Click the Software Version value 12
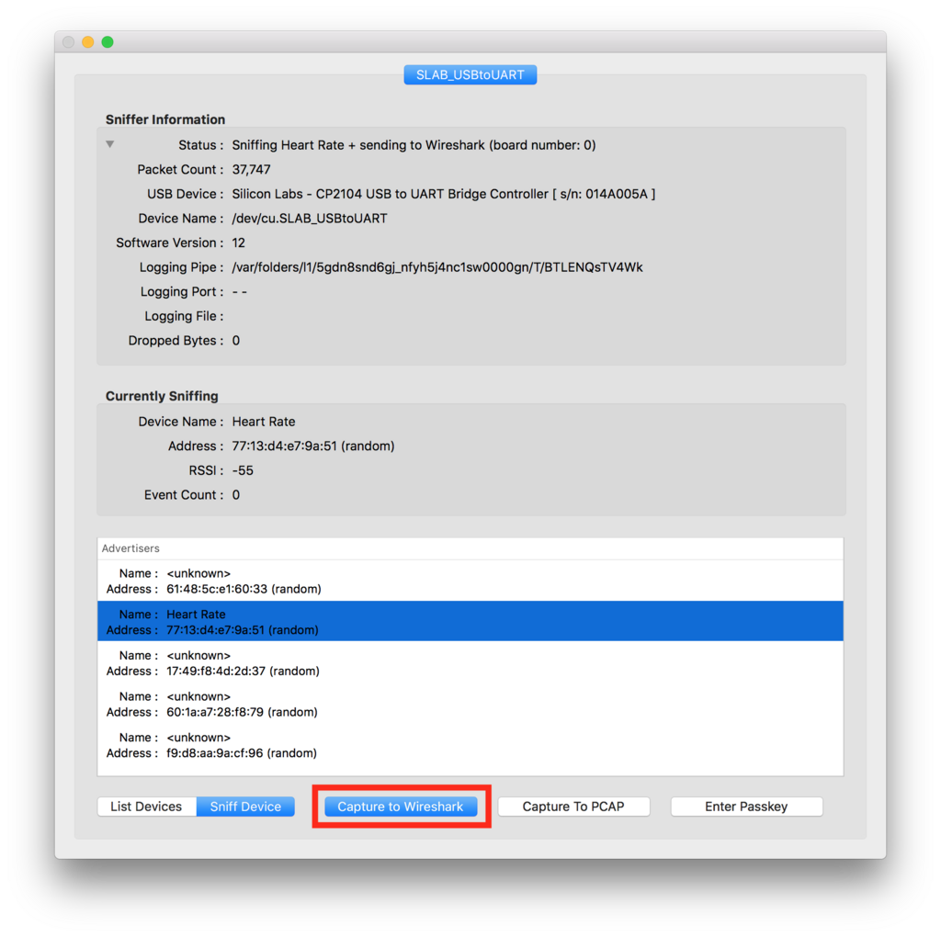 239,243
